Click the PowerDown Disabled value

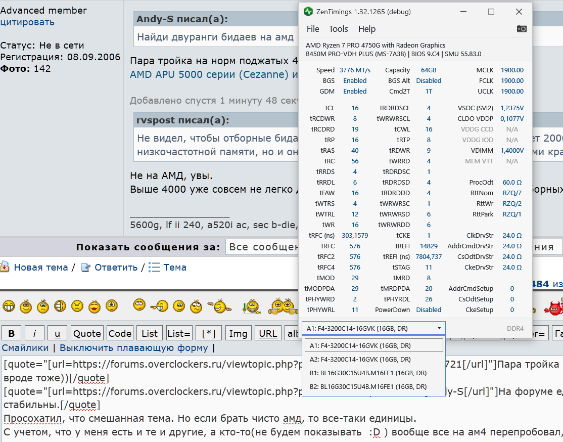coord(429,310)
